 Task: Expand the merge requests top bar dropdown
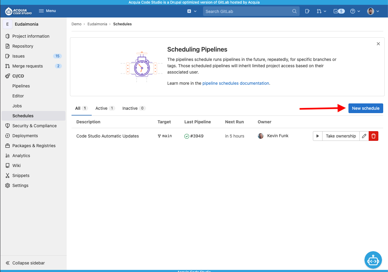[x=322, y=11]
